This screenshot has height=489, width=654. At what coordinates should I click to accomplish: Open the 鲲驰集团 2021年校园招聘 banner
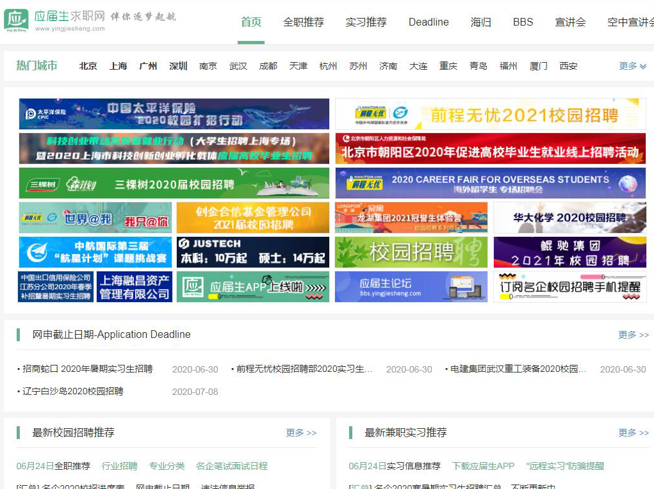(569, 252)
